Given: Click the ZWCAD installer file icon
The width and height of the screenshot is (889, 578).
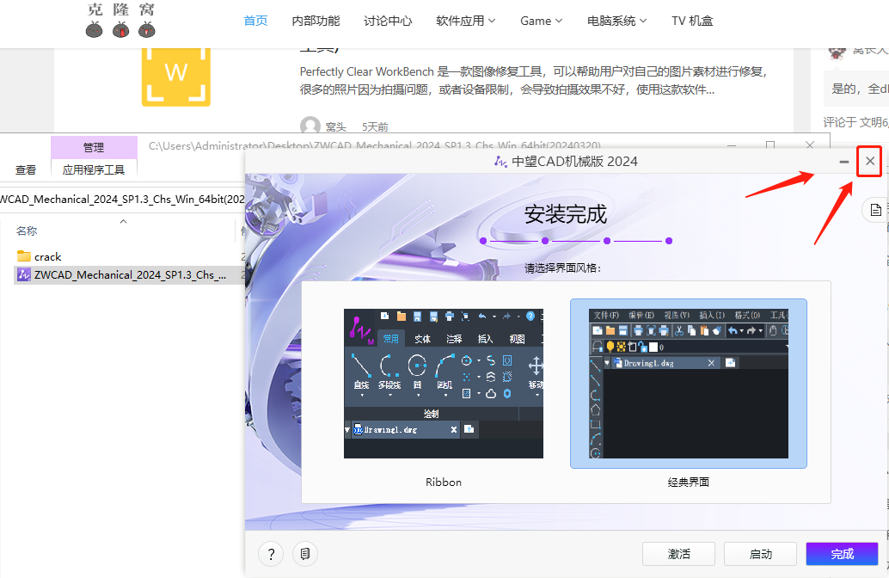Looking at the screenshot, I should 24,274.
